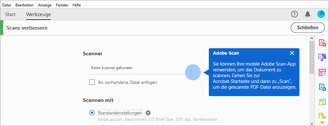Open settings gear next to Standardeinstellungen
329x126 pixels.
tap(148, 113)
